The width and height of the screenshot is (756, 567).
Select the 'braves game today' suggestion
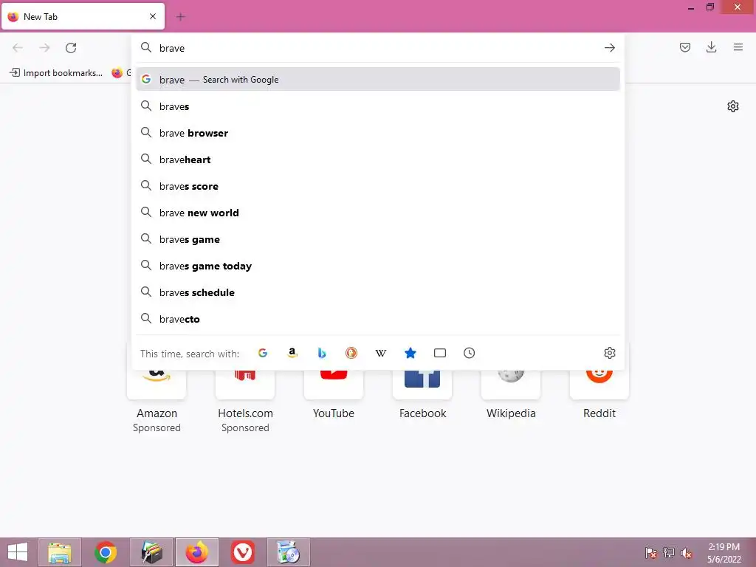(x=378, y=266)
